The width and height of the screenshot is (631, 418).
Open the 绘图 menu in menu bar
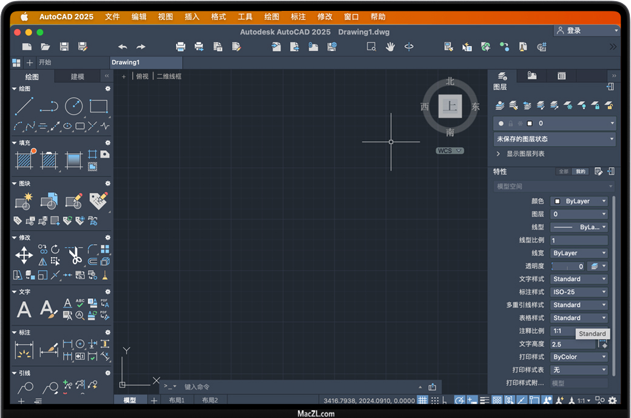272,17
